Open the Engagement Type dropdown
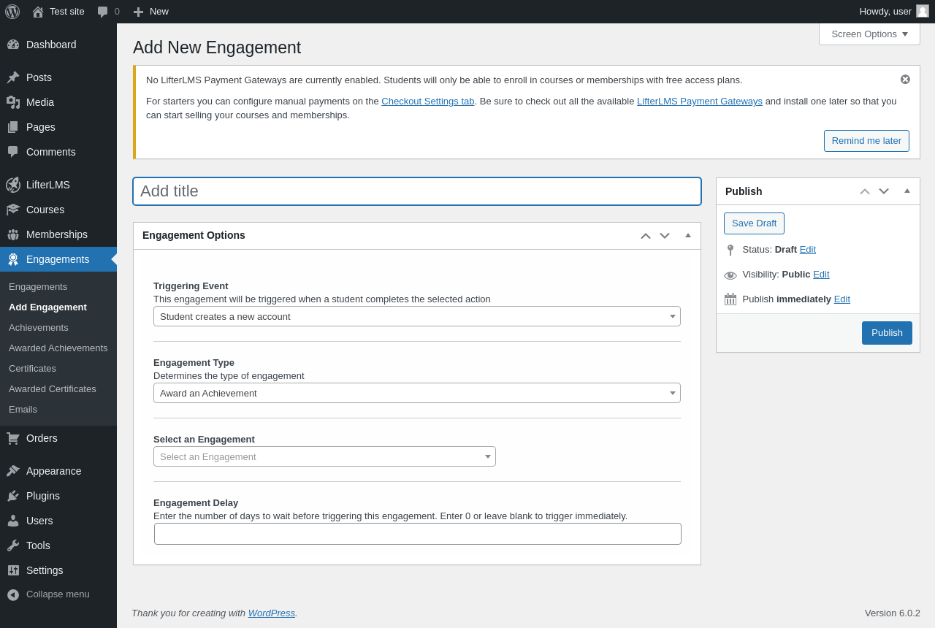 point(416,393)
